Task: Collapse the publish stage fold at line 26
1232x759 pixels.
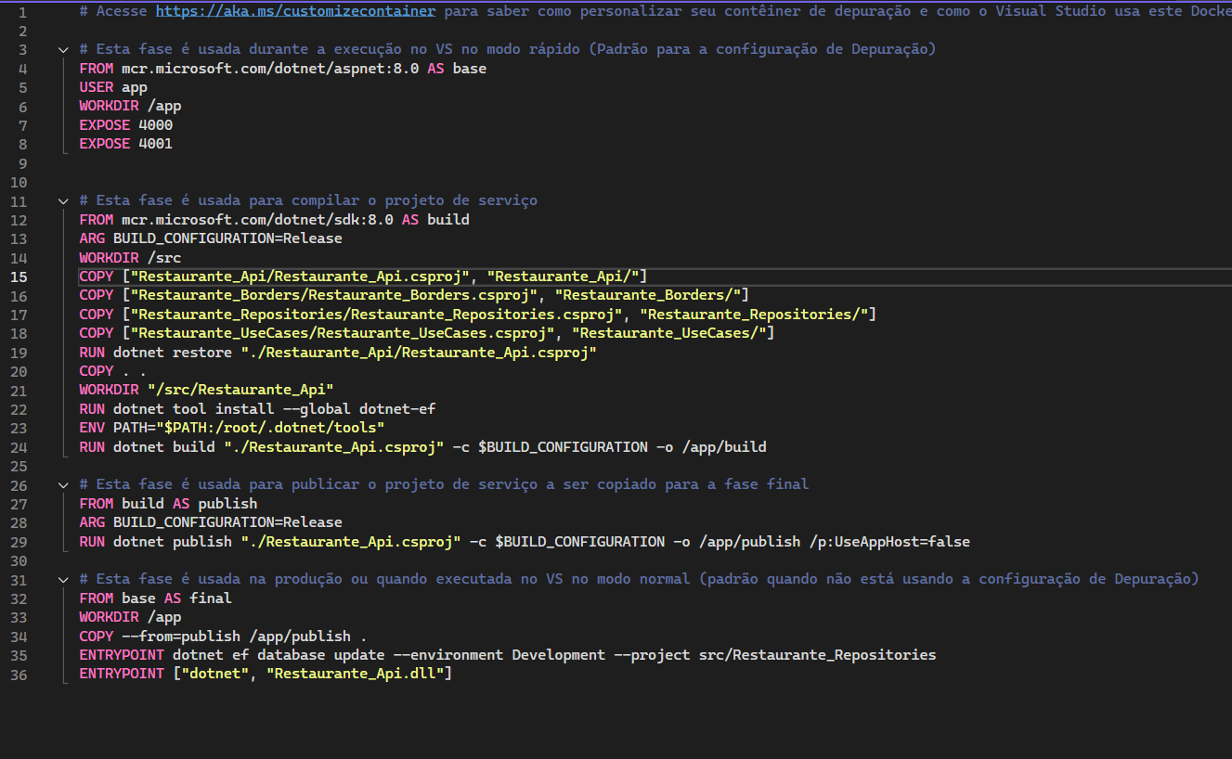Action: coord(62,484)
